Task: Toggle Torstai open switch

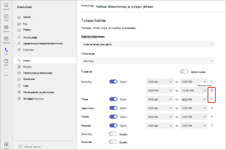Action: click(x=113, y=117)
